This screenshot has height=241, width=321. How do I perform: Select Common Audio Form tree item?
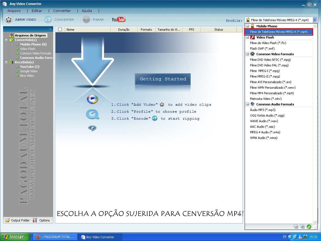36,58
